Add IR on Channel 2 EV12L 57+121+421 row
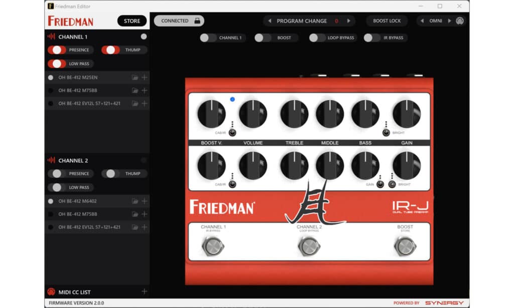 (x=144, y=227)
